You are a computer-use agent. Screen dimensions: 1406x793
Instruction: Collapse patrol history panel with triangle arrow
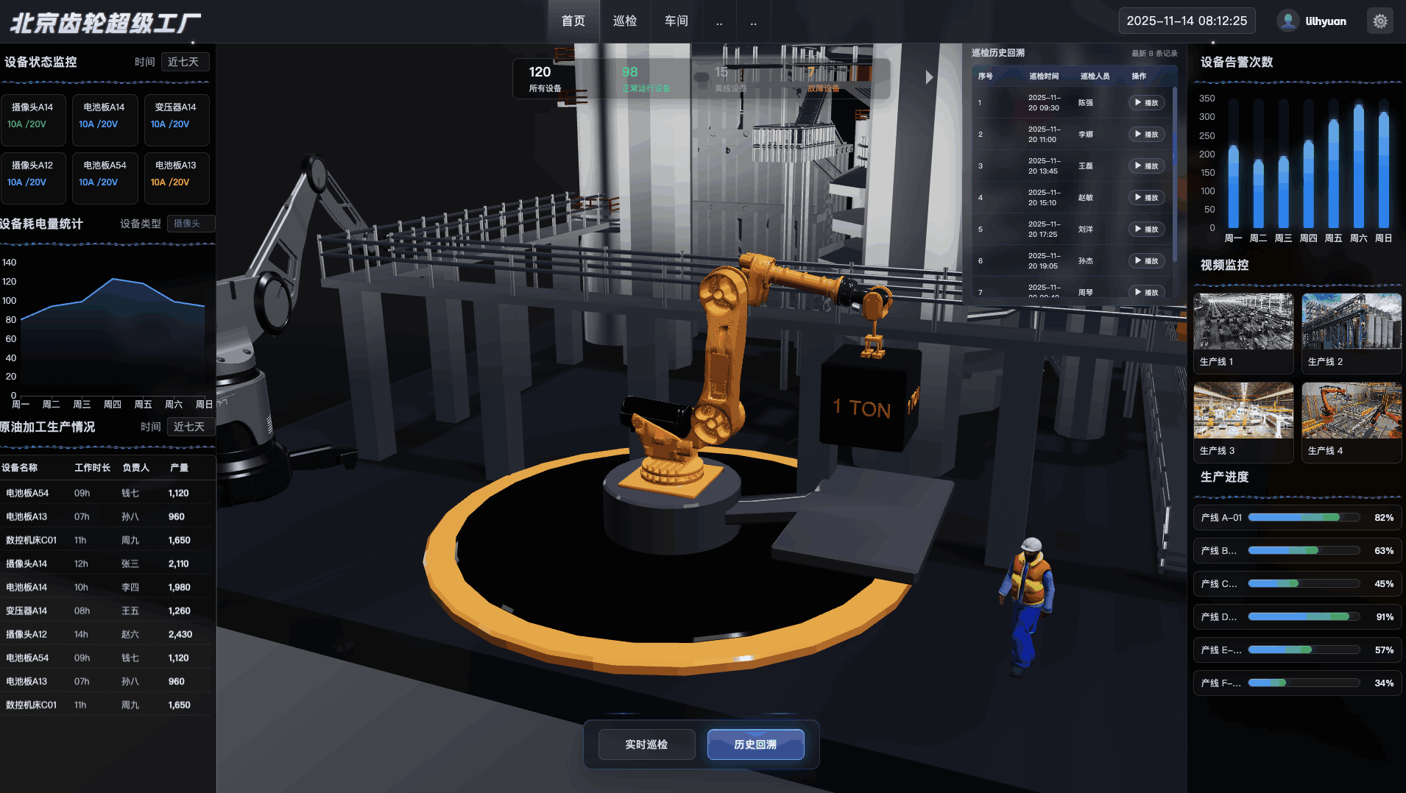[929, 77]
